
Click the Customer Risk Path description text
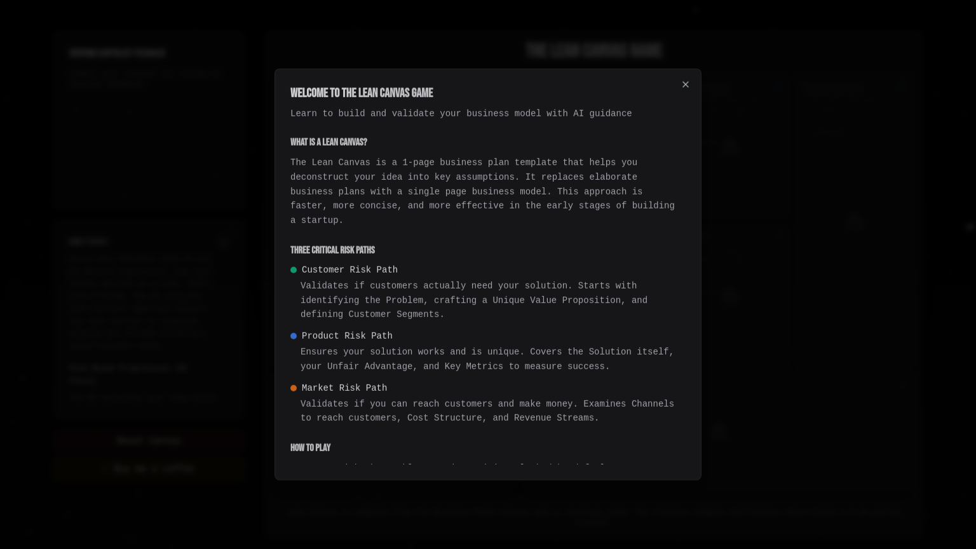(474, 300)
